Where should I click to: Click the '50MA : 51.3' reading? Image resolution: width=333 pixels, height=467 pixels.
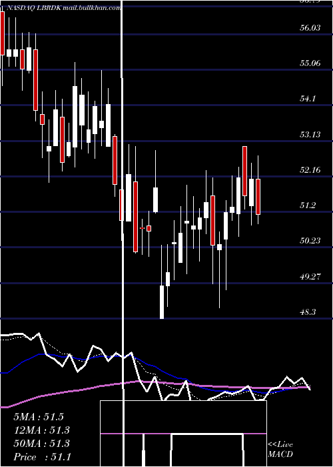pyautogui.click(x=41, y=444)
